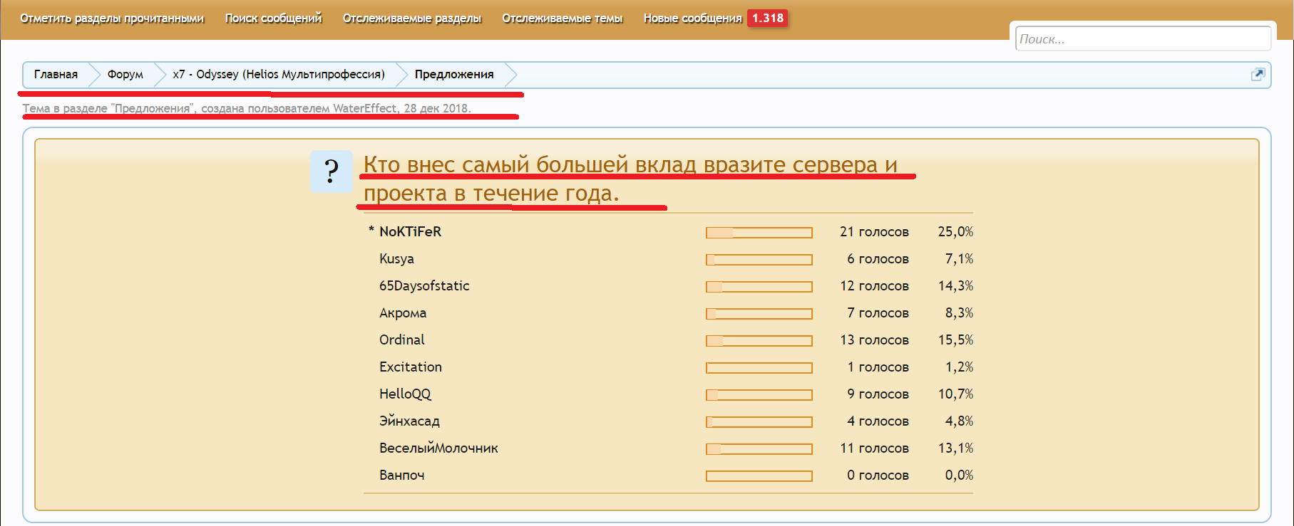Go to 'Форум' breadcrumb

click(125, 75)
